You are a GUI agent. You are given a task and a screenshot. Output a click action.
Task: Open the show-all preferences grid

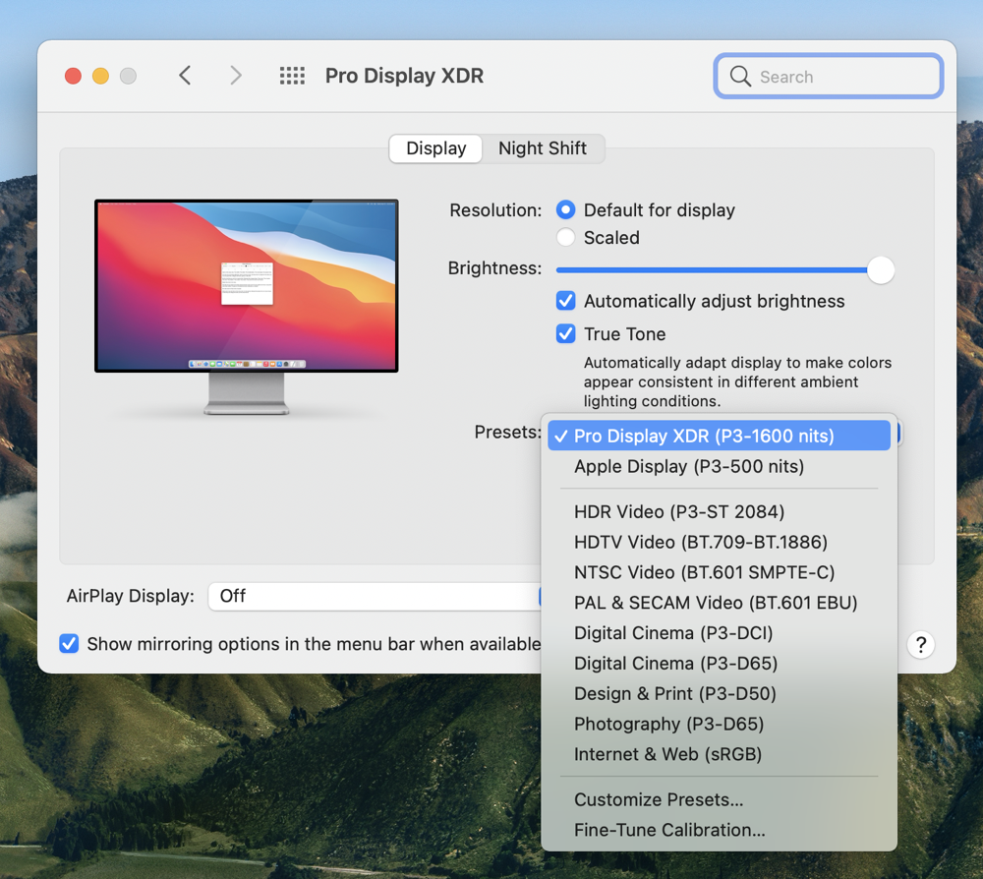coord(292,76)
